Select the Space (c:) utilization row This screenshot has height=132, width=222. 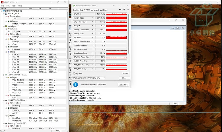[33, 111]
